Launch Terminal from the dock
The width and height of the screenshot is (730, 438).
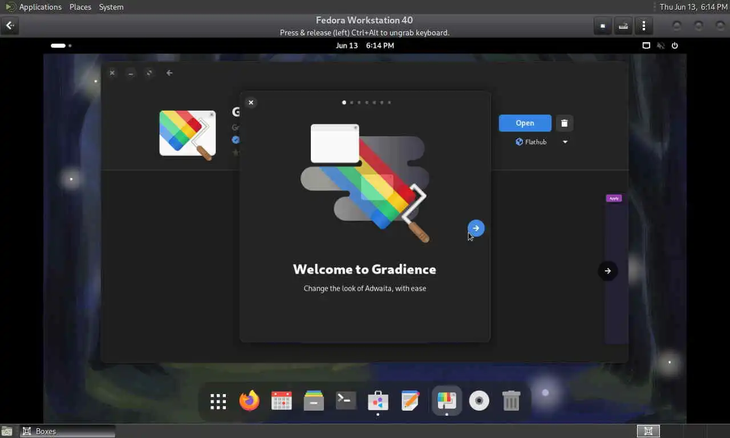point(346,401)
